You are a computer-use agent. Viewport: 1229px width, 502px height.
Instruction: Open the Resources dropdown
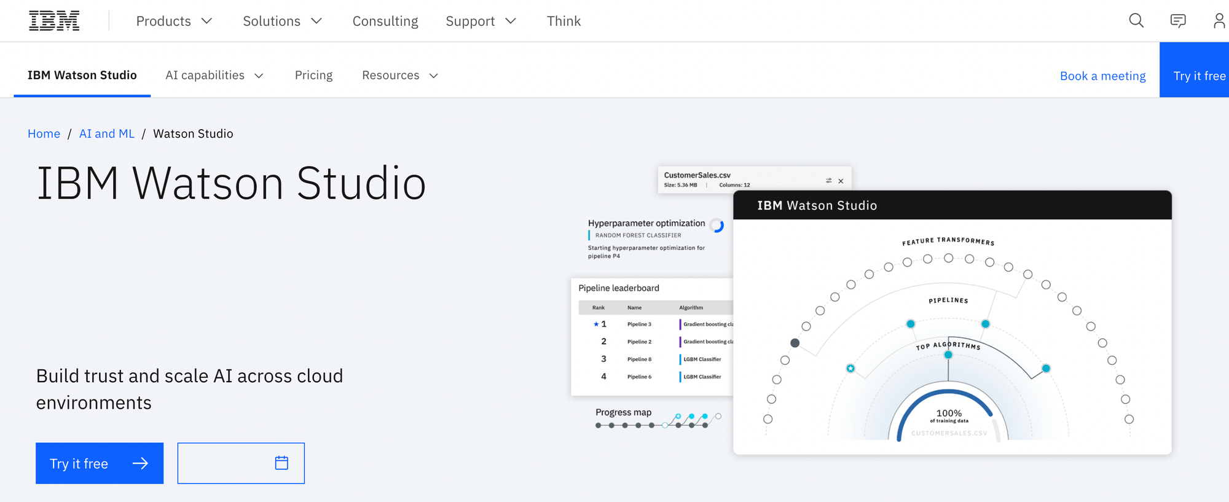pos(400,75)
